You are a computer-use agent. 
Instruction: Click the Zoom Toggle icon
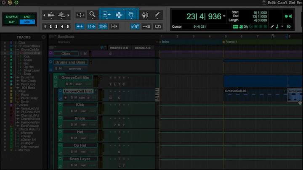[x=80, y=15]
